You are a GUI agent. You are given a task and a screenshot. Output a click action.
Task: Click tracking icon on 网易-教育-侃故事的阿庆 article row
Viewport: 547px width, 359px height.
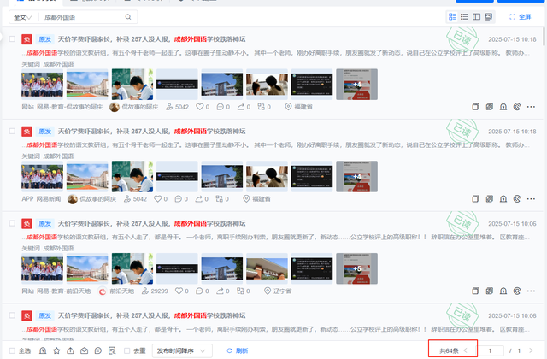(x=517, y=107)
